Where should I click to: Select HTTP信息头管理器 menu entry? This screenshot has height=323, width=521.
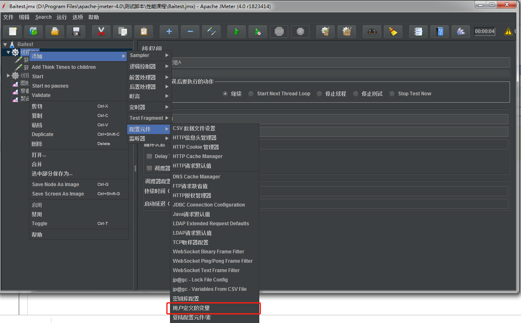click(214, 138)
